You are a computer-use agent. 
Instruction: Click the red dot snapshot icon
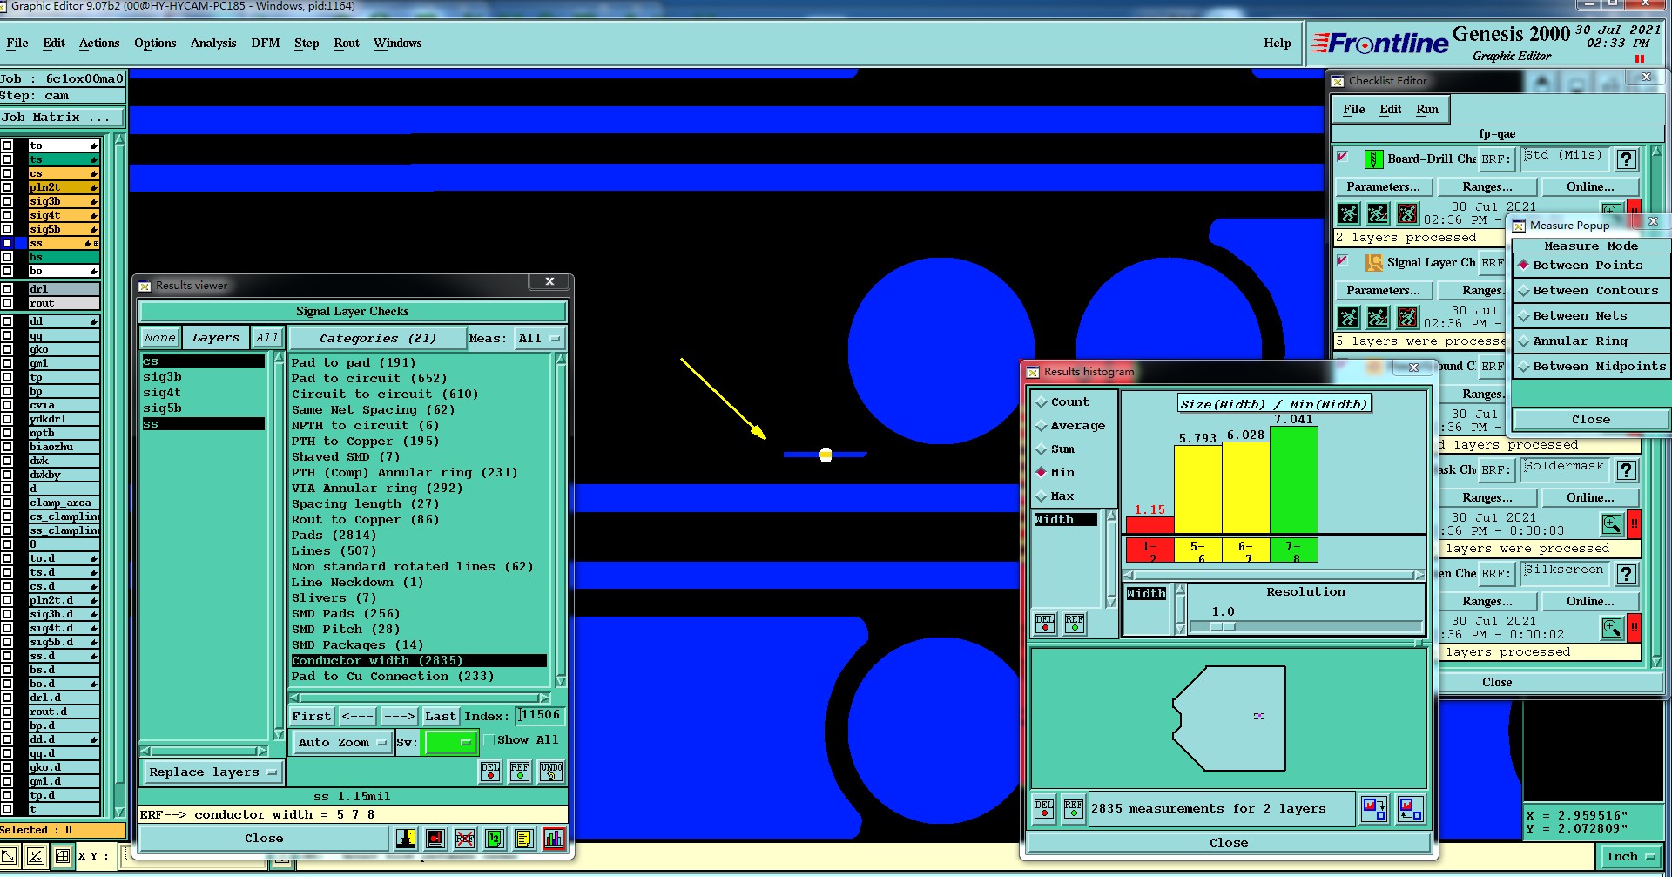(435, 838)
